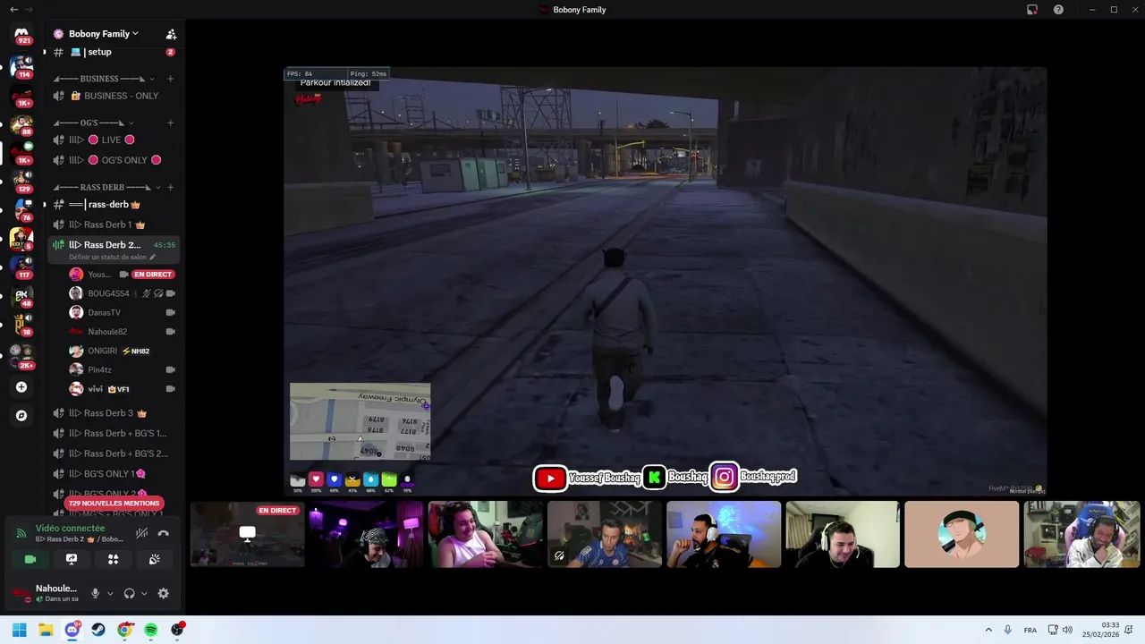Open Steam from Windows taskbar

[98, 630]
